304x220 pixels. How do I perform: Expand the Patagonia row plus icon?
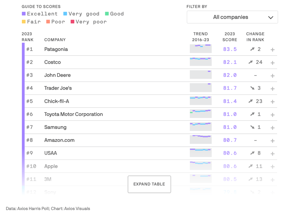[272, 50]
